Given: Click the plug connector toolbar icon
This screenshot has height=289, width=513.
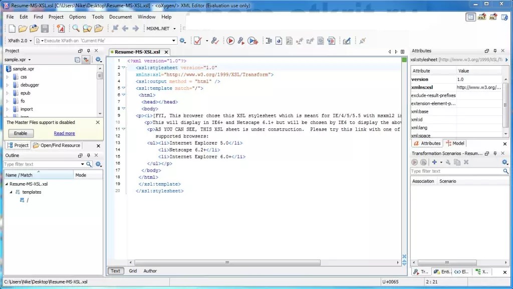Looking at the screenshot, I should tap(362, 41).
